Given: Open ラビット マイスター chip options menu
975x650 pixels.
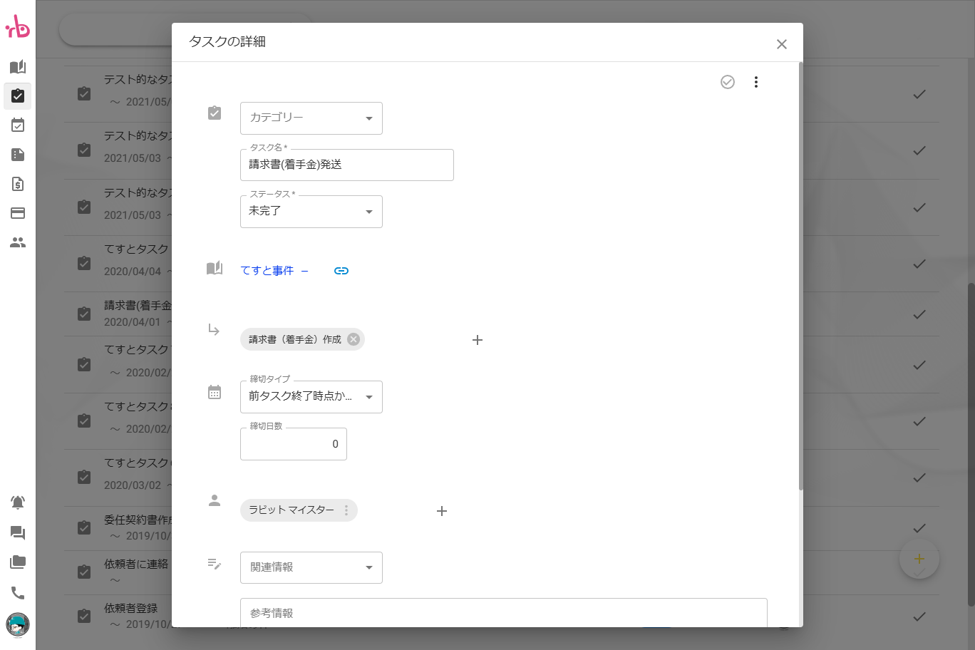Looking at the screenshot, I should pos(346,510).
